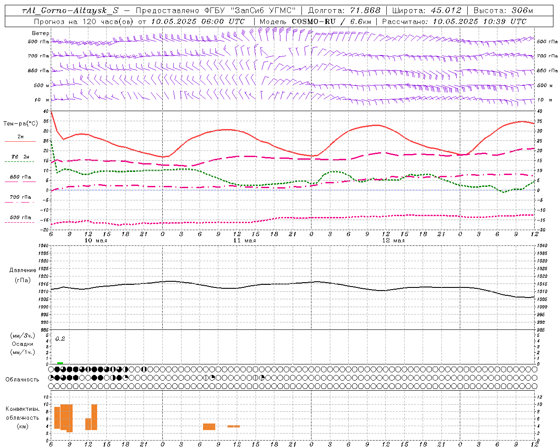Click the (км) unit label
560x448 pixels.
pos(23,426)
